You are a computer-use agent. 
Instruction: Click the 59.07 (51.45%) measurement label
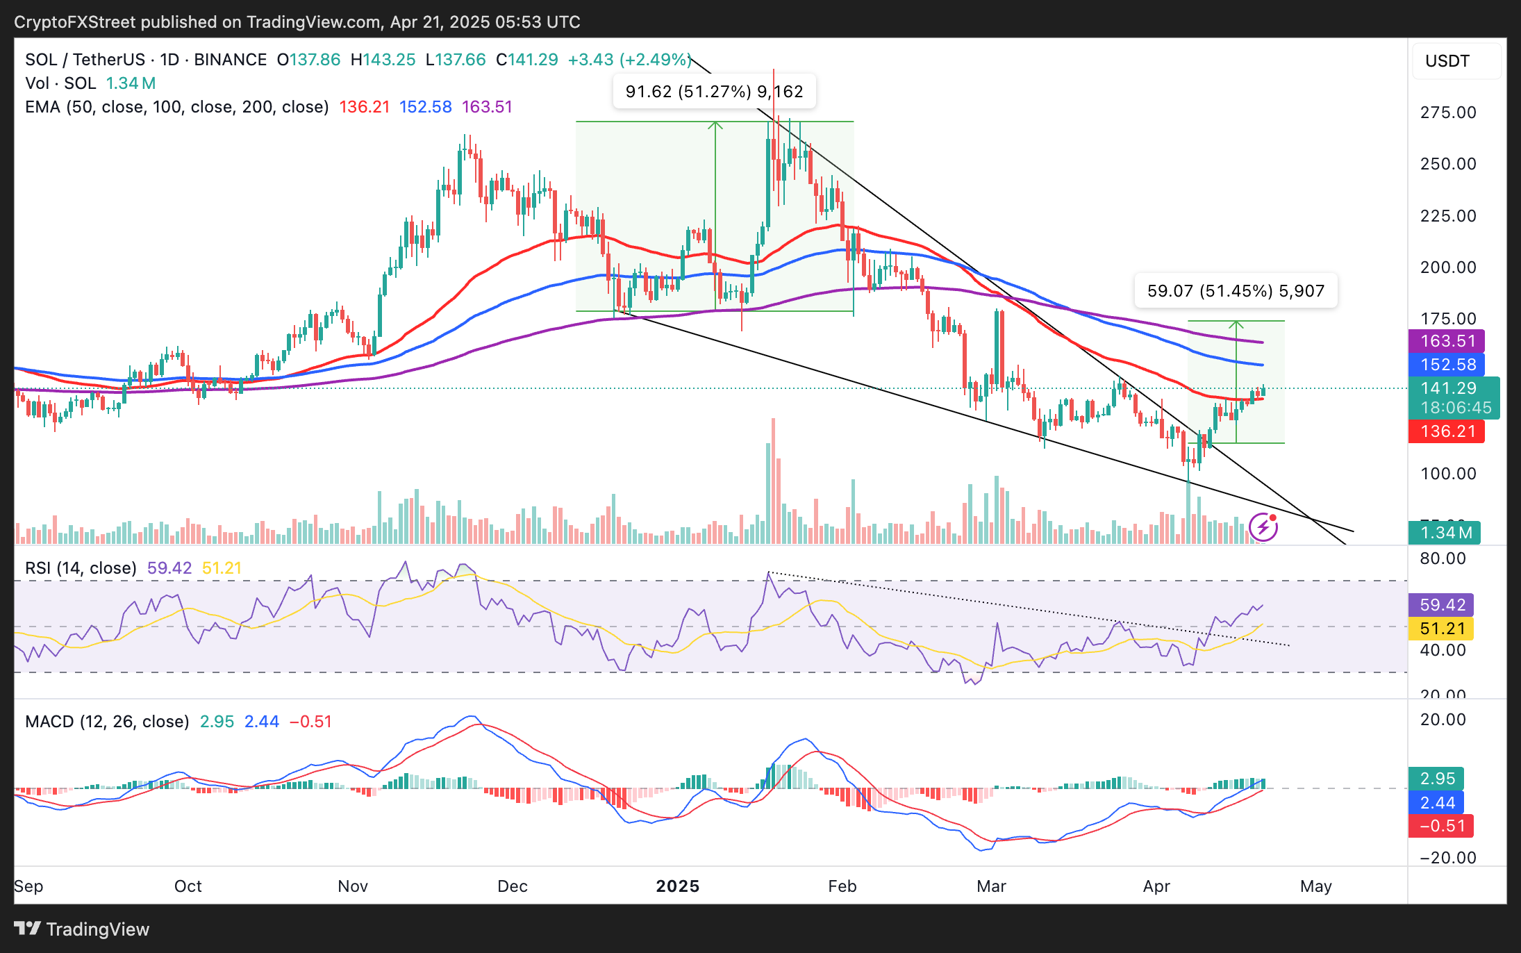(x=1236, y=291)
